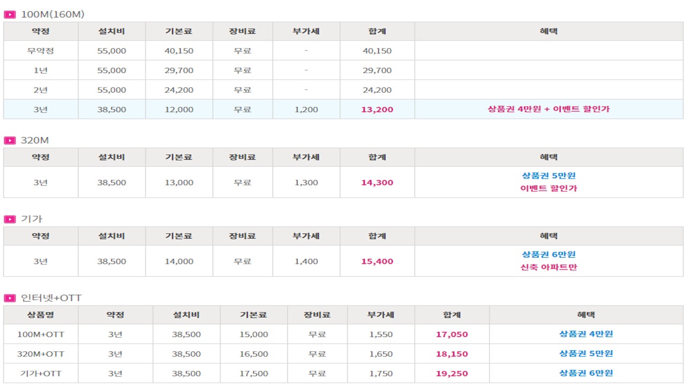Click the 320M+OTT product name

point(41,354)
